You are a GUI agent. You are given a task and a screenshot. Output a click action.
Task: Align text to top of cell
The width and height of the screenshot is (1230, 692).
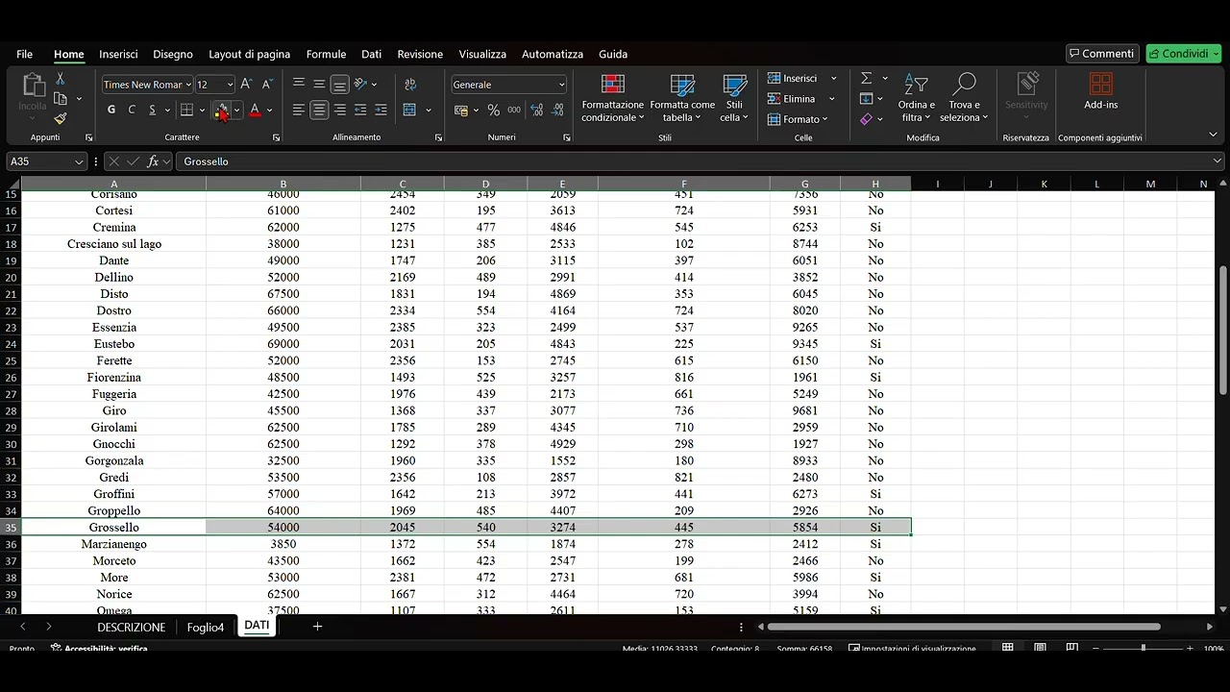(299, 85)
